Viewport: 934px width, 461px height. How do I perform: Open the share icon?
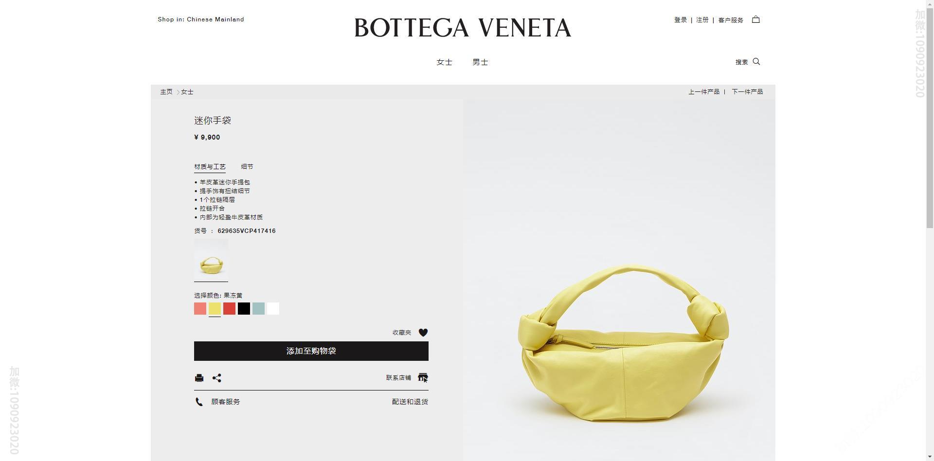pos(217,378)
